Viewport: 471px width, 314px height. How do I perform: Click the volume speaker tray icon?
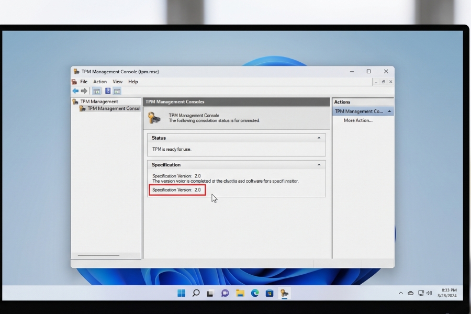coord(429,293)
